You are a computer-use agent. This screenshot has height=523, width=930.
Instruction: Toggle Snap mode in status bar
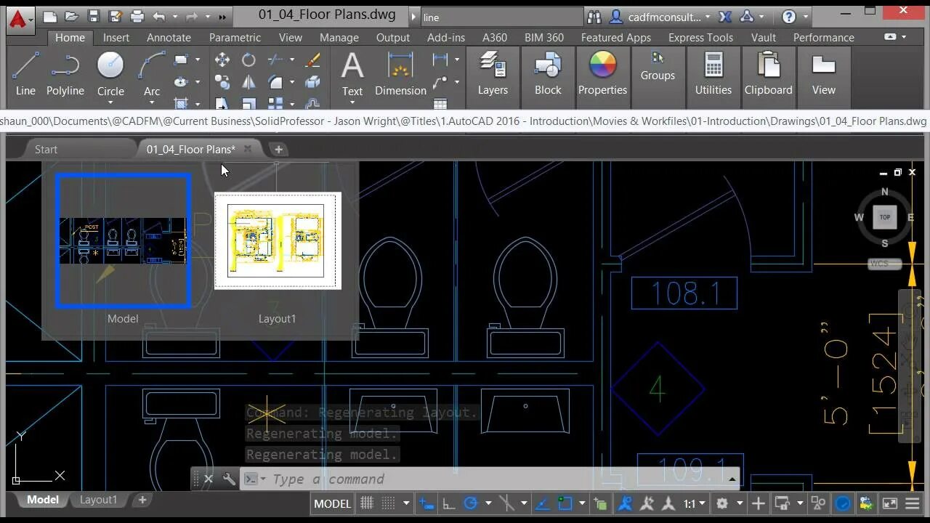coord(389,503)
